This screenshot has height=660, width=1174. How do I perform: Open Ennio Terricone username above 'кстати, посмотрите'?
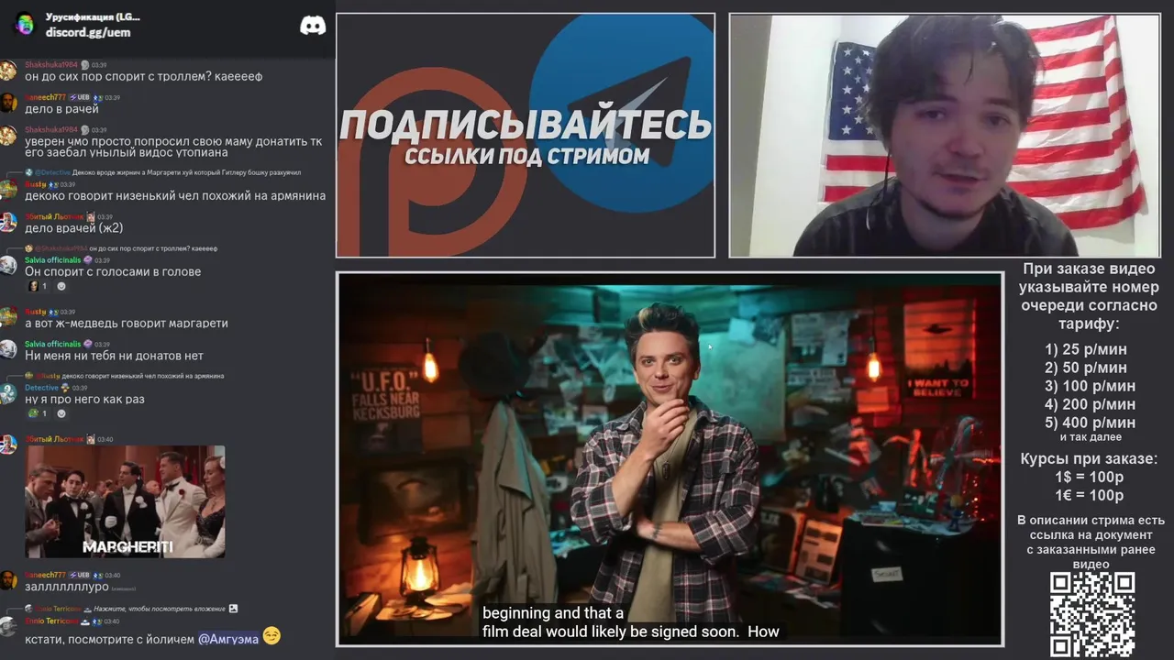pyautogui.click(x=50, y=621)
